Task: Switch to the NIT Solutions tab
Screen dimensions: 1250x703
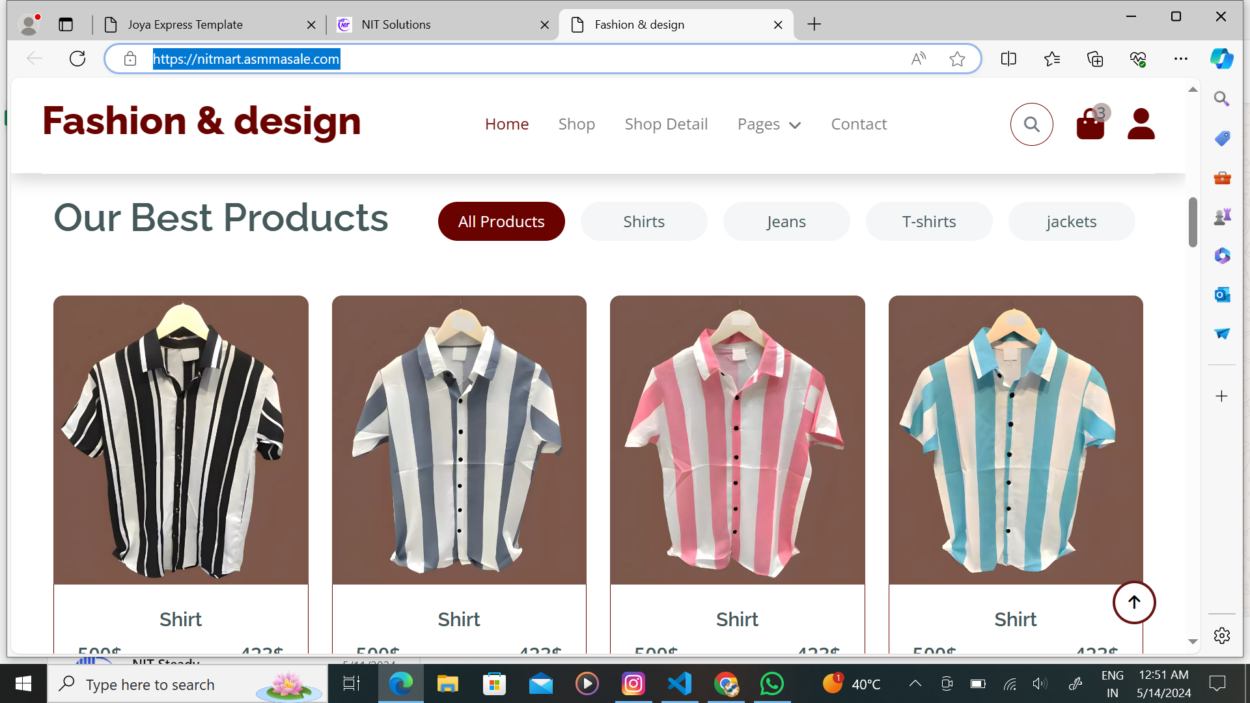Action: pyautogui.click(x=396, y=25)
